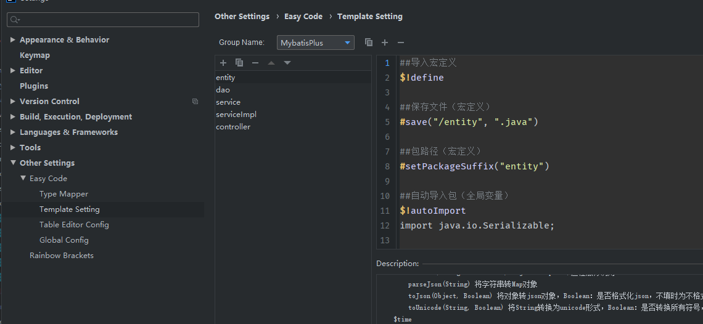Delete the selected template
703x324 pixels.
pos(255,63)
